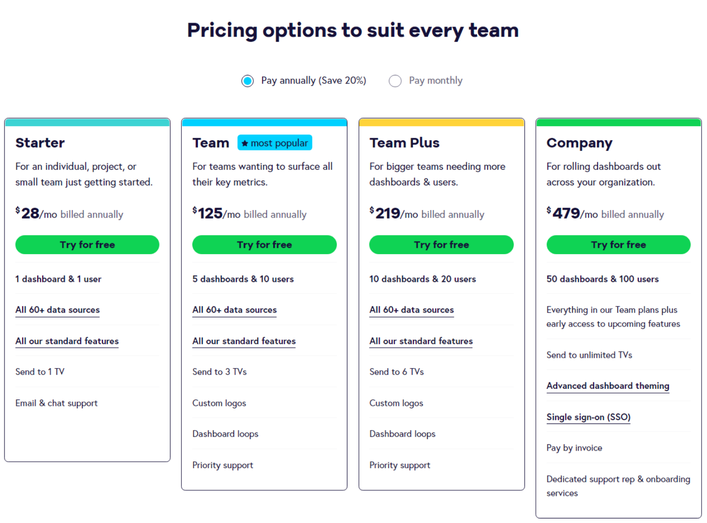Click the Starter plan $28 price
Screen dimensions: 707x523
[28, 214]
